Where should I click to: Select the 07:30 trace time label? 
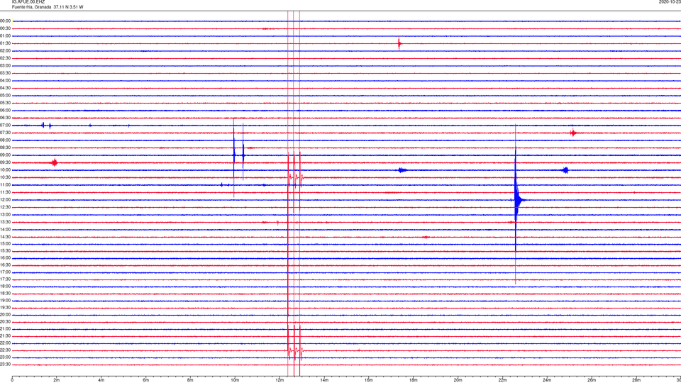[5, 133]
